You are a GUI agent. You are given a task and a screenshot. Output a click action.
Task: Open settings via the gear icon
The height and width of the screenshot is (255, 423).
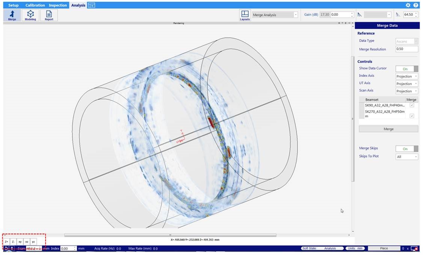(x=408, y=5)
